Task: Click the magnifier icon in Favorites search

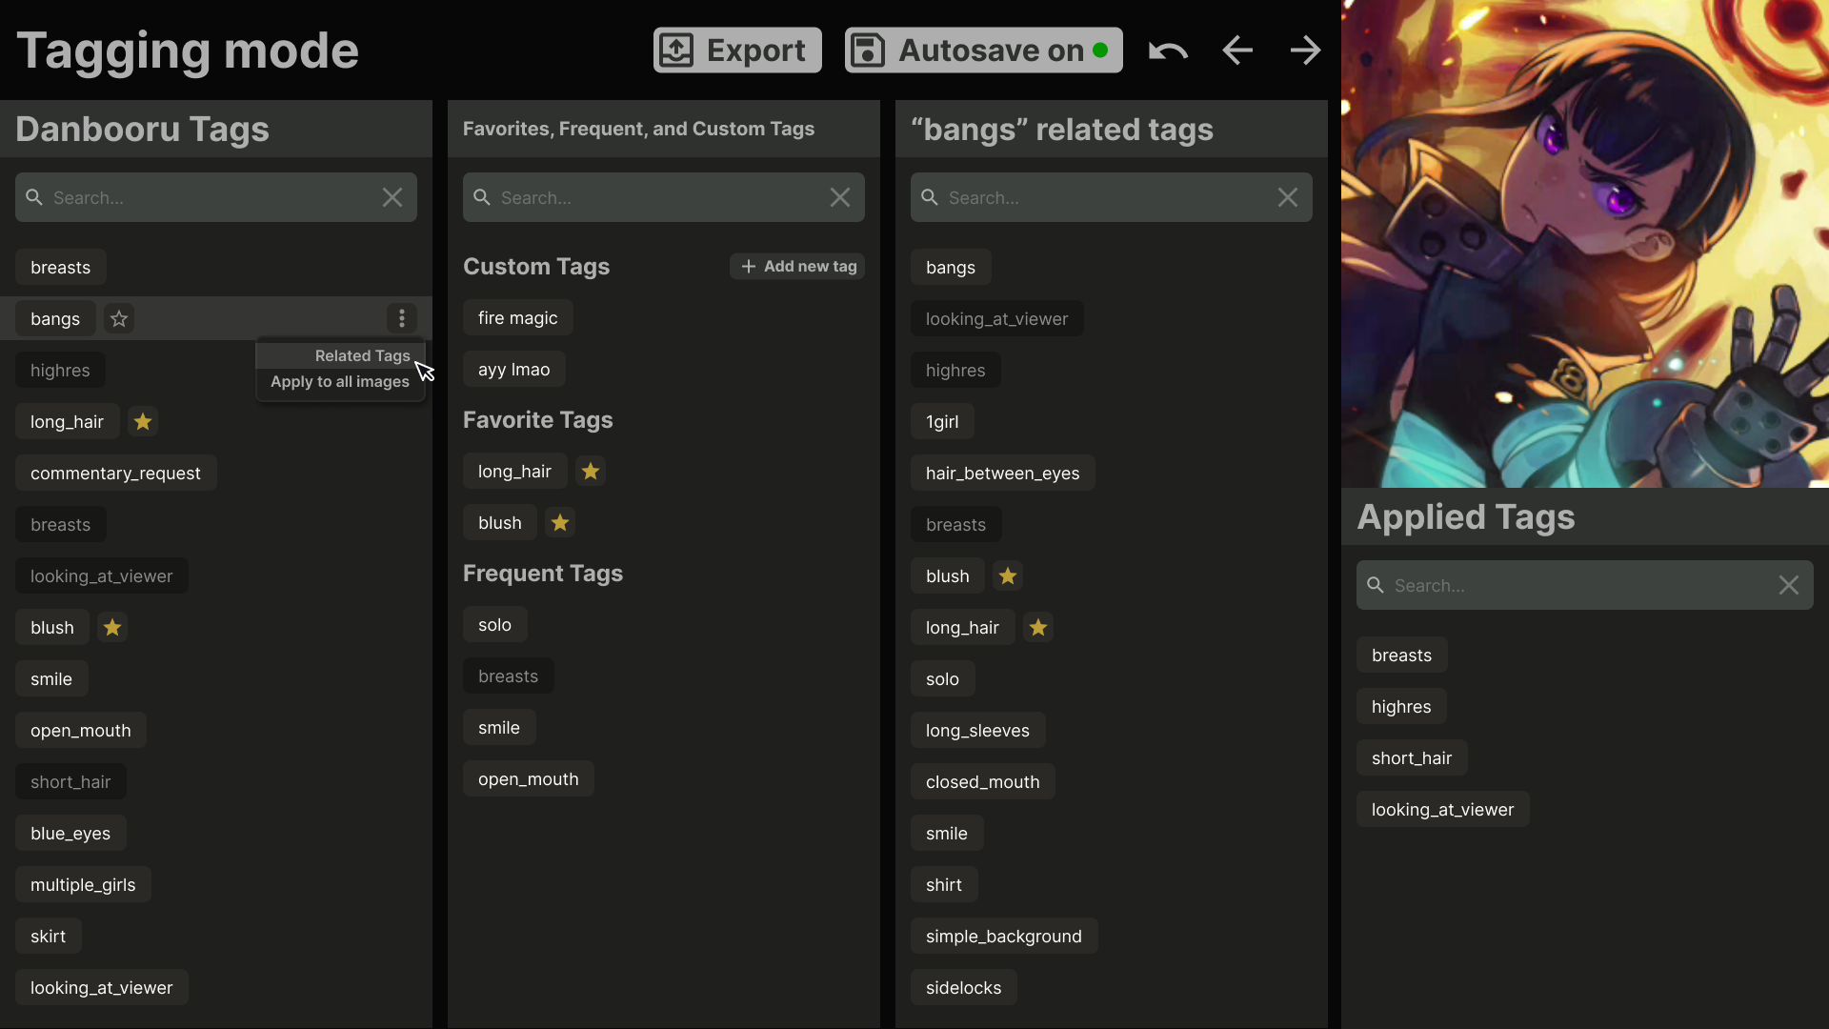Action: (482, 197)
